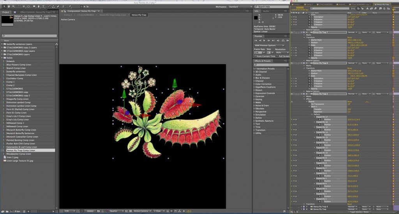
Task: Open the Preview panel options menu icon
Action: pyautogui.click(x=286, y=36)
